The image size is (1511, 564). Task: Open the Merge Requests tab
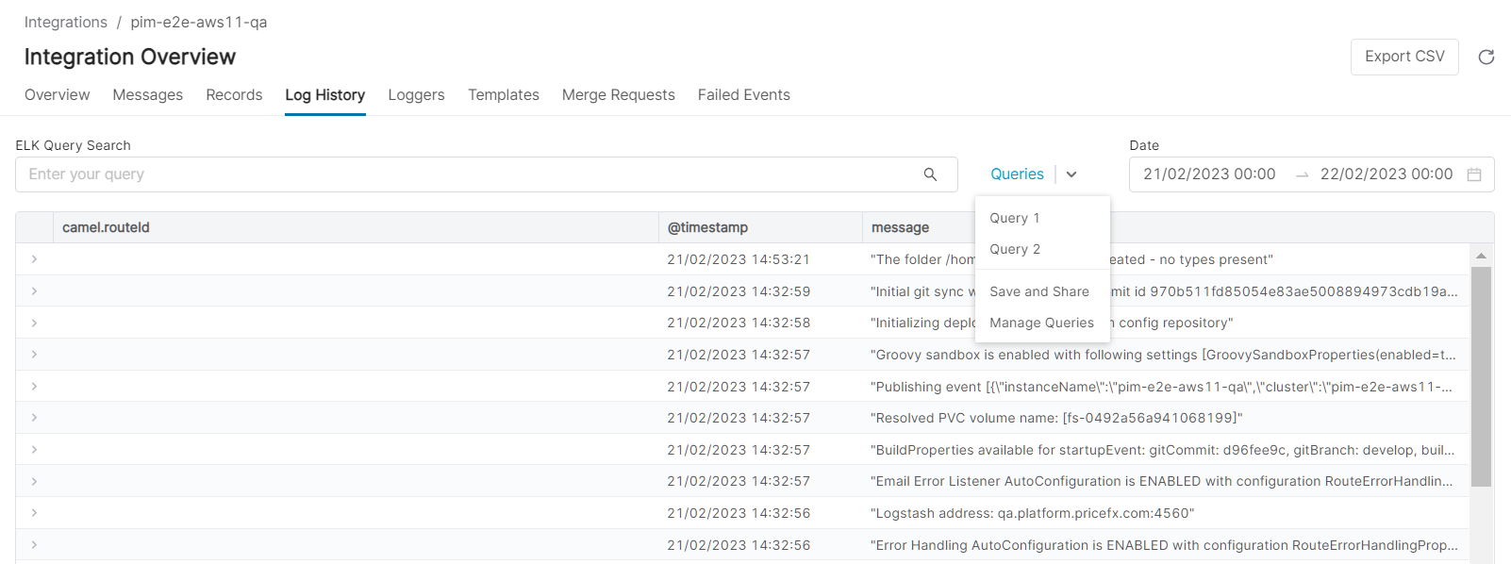pos(619,94)
